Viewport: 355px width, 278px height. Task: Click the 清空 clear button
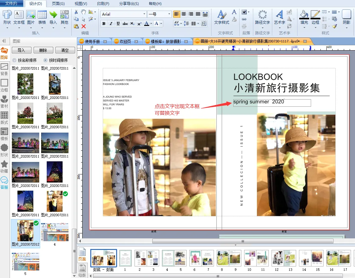(x=65, y=50)
